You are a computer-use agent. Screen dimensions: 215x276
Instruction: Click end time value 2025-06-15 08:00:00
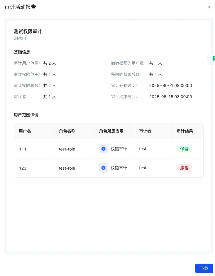tap(170, 97)
